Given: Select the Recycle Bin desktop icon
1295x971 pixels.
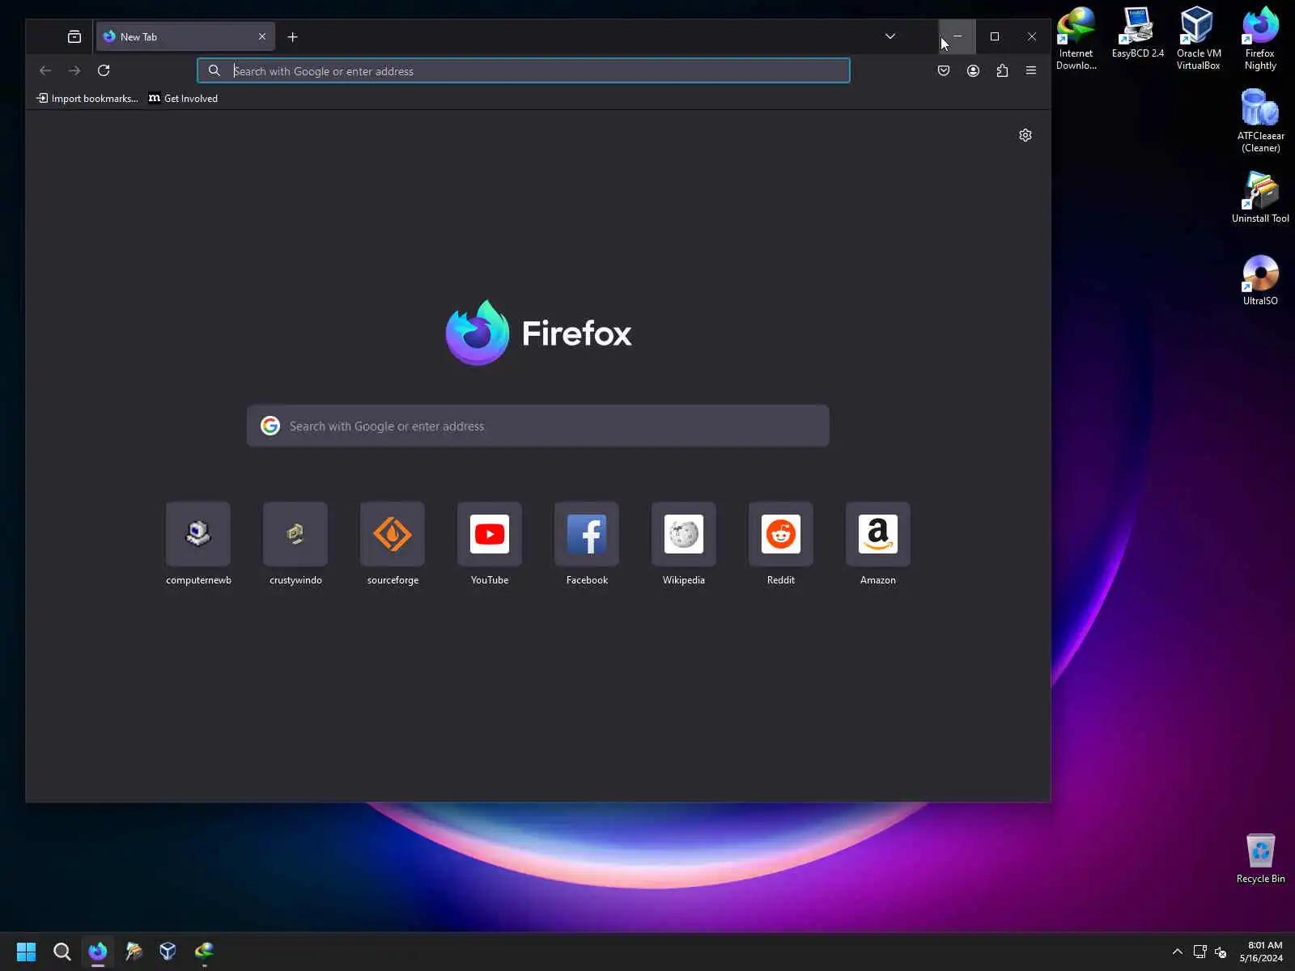Looking at the screenshot, I should (x=1260, y=859).
